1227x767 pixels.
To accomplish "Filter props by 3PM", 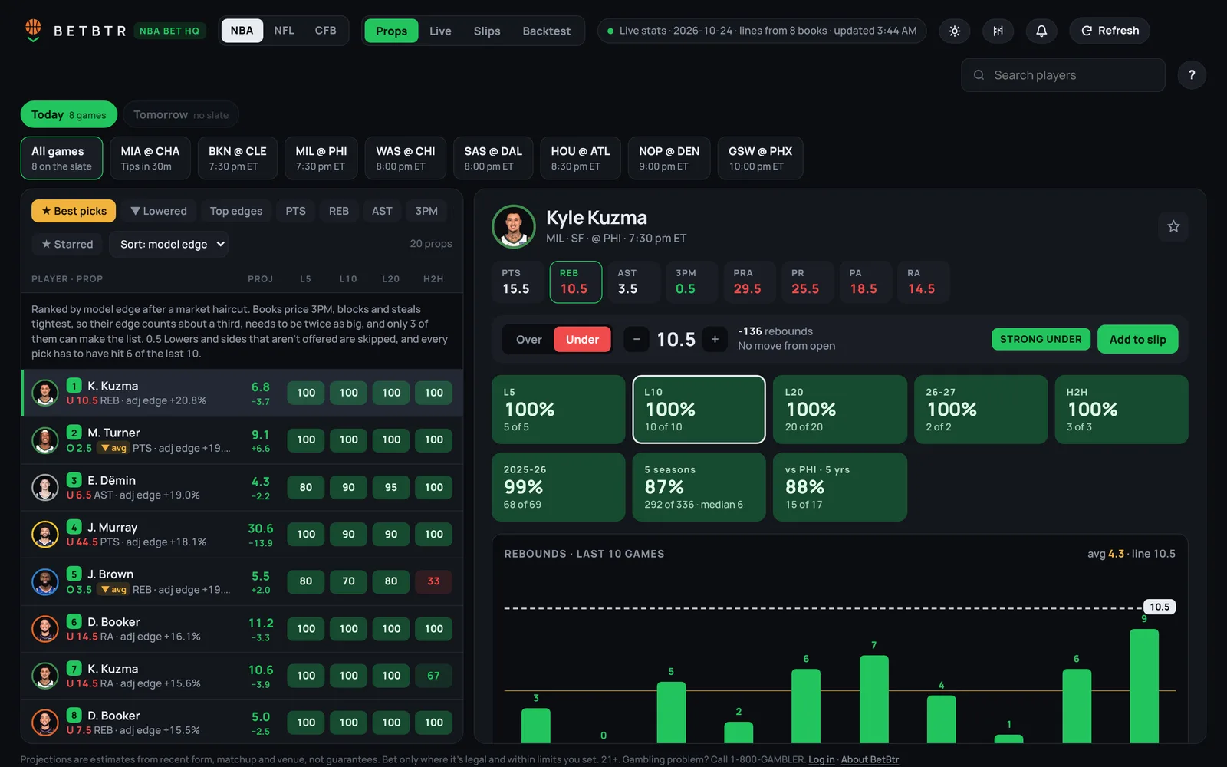I will pos(426,211).
